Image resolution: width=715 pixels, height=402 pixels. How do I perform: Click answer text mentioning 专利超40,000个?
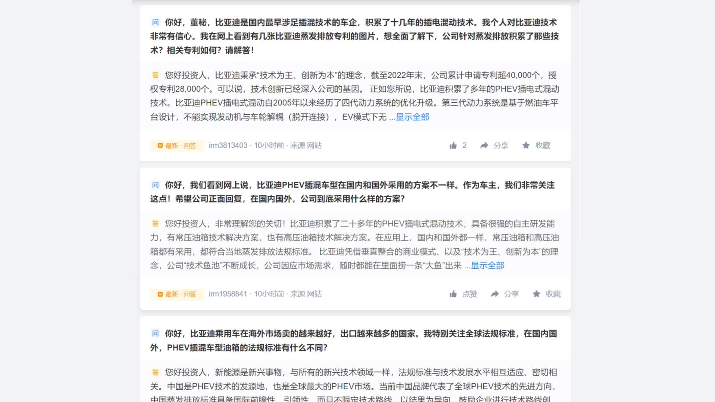(355, 96)
